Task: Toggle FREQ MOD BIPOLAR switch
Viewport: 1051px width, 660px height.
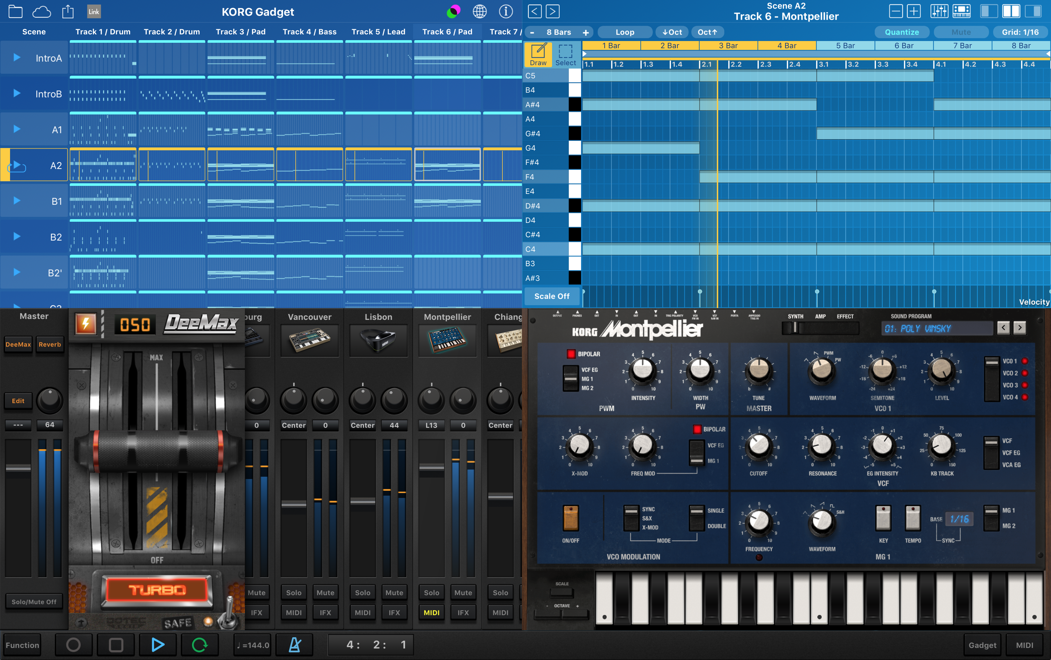Action: click(x=697, y=429)
